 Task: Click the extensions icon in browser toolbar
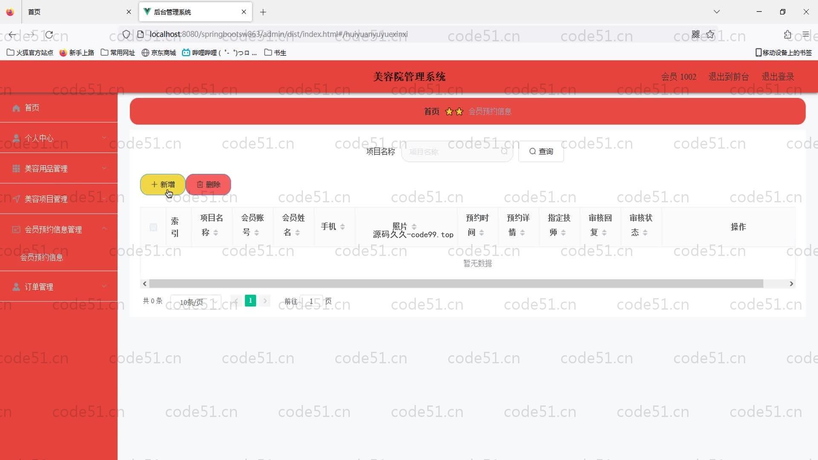click(787, 34)
